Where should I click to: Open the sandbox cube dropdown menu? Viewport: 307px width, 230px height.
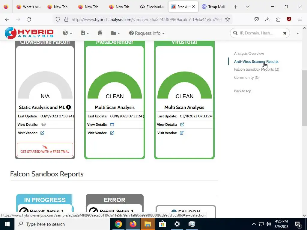[67, 33]
